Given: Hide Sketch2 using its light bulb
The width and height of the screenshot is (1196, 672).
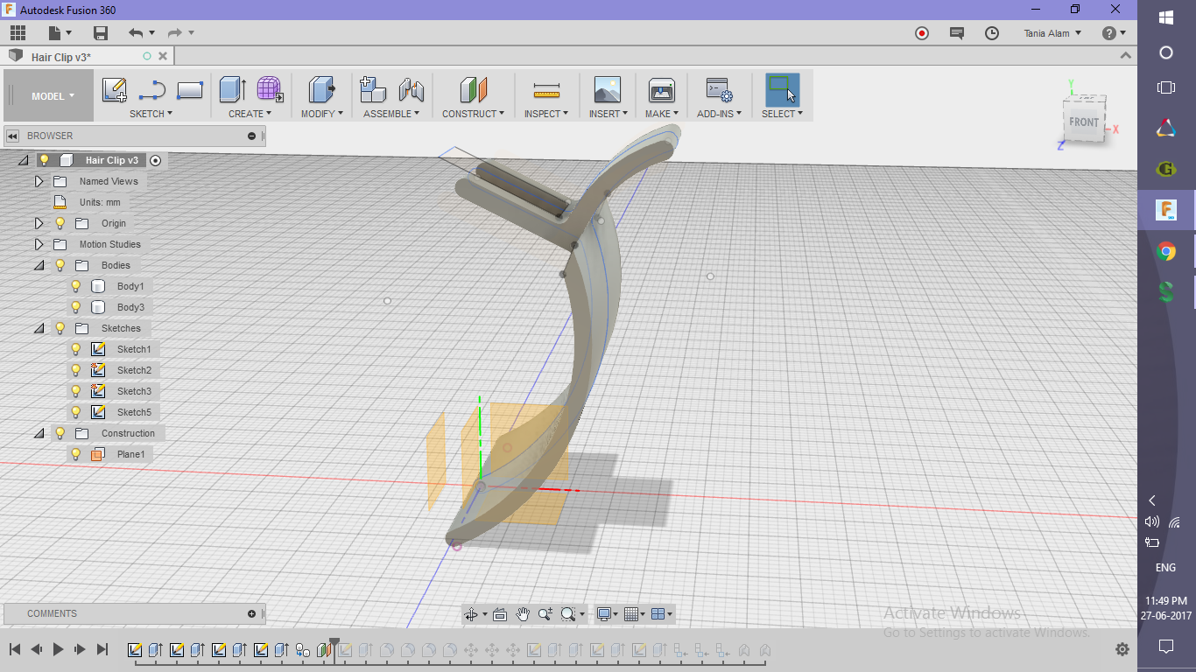Looking at the screenshot, I should point(76,370).
